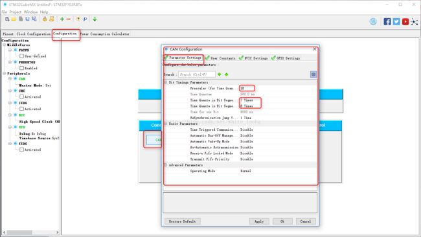Click the ST network star icon
The height and width of the screenshot is (237, 421).
[415, 22]
